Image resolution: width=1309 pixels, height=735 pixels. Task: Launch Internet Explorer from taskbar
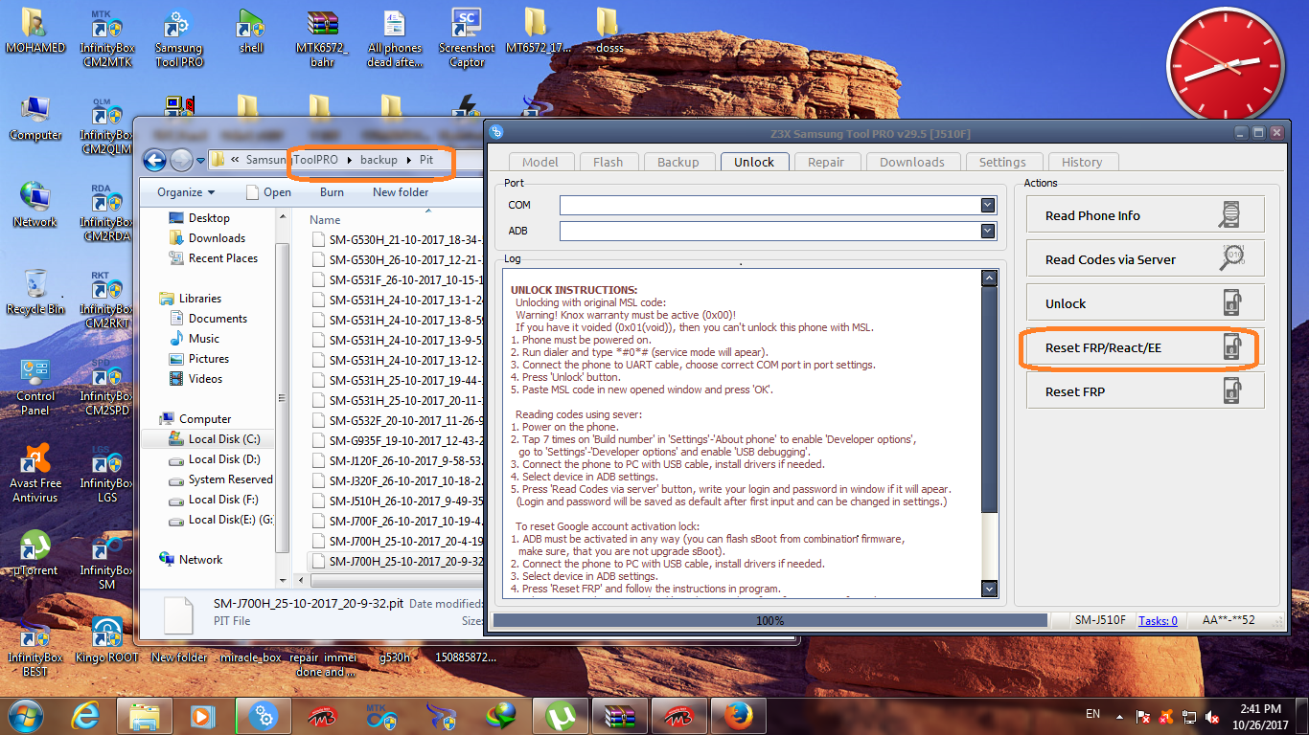86,715
